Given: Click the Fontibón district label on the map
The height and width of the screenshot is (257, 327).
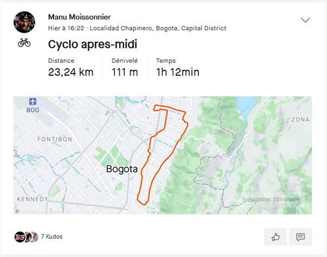Looking at the screenshot, I should click(x=55, y=139).
